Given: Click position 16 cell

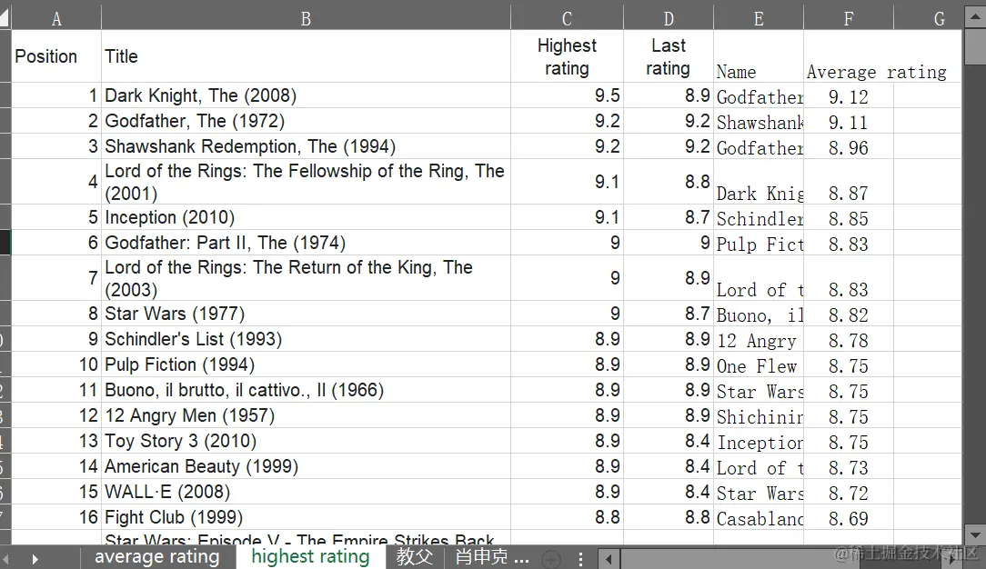Looking at the screenshot, I should (56, 517).
